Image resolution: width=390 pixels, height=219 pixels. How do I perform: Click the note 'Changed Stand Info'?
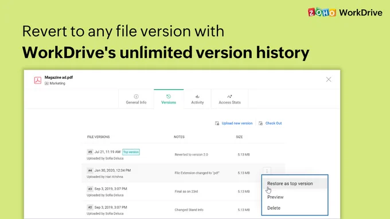189,210
